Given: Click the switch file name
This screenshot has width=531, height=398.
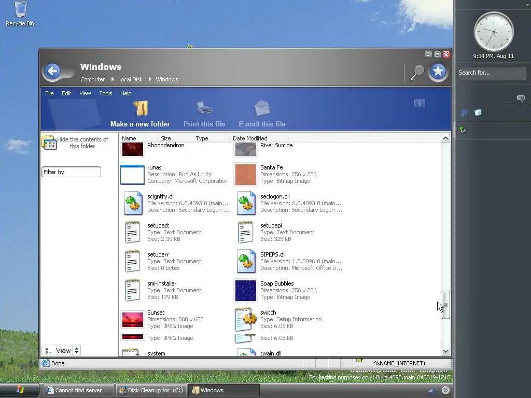Looking at the screenshot, I should (x=268, y=312).
